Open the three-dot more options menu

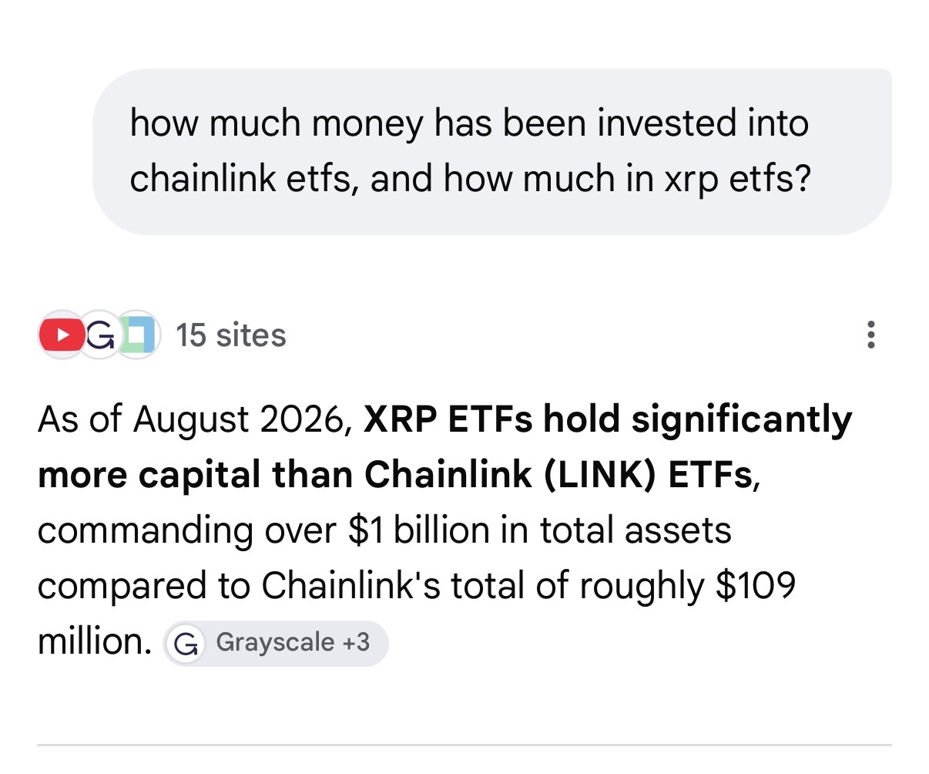[x=870, y=335]
